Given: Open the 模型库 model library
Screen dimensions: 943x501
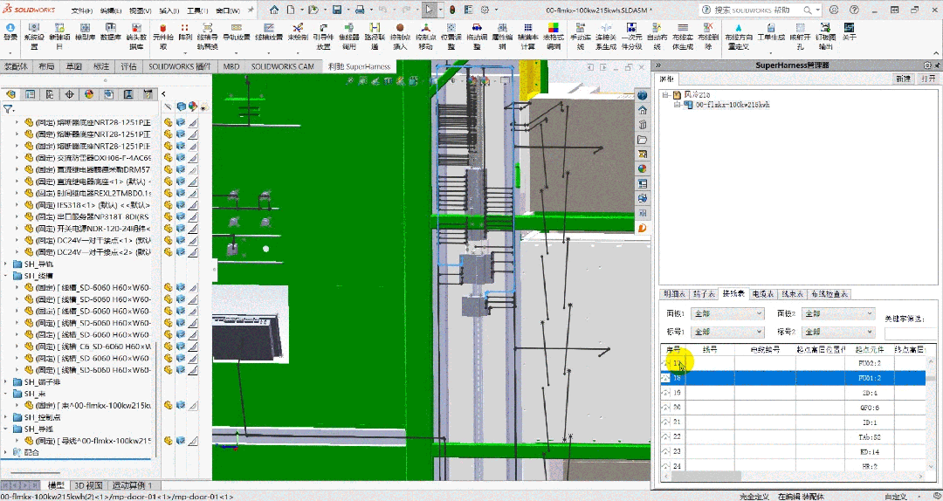Looking at the screenshot, I should coord(85,32).
